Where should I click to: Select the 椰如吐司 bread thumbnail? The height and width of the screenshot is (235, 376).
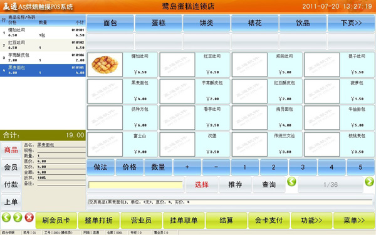point(105,65)
